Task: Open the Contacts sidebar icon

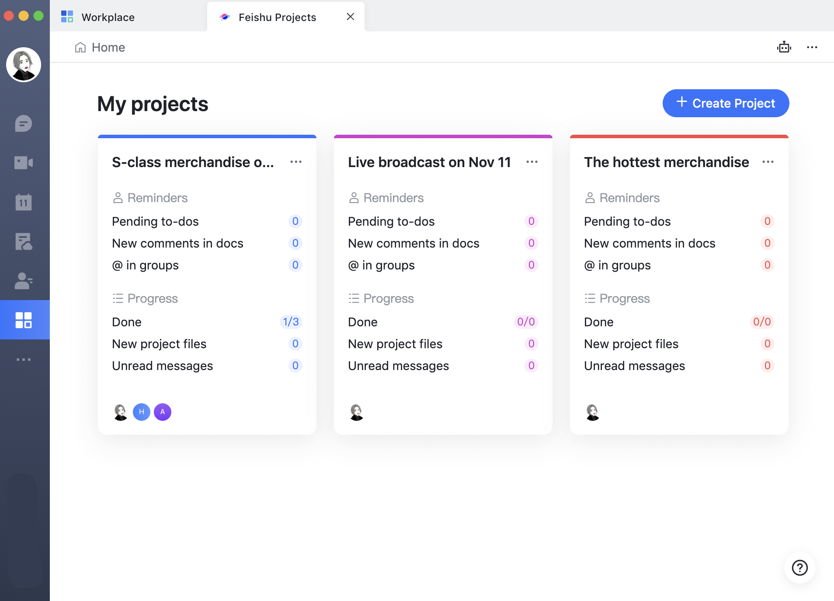Action: 24,281
